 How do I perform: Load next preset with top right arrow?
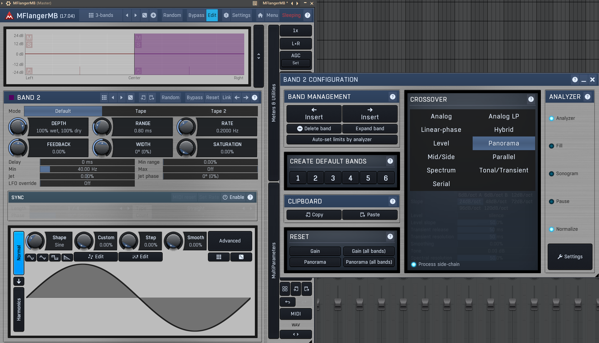coord(136,15)
